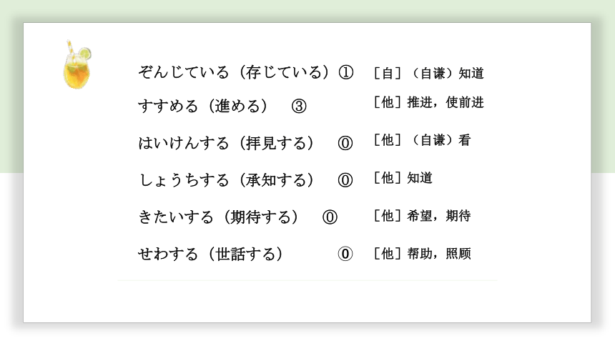Click the definition ［他］（自谦）看
Image resolution: width=615 pixels, height=346 pixels.
tap(422, 140)
